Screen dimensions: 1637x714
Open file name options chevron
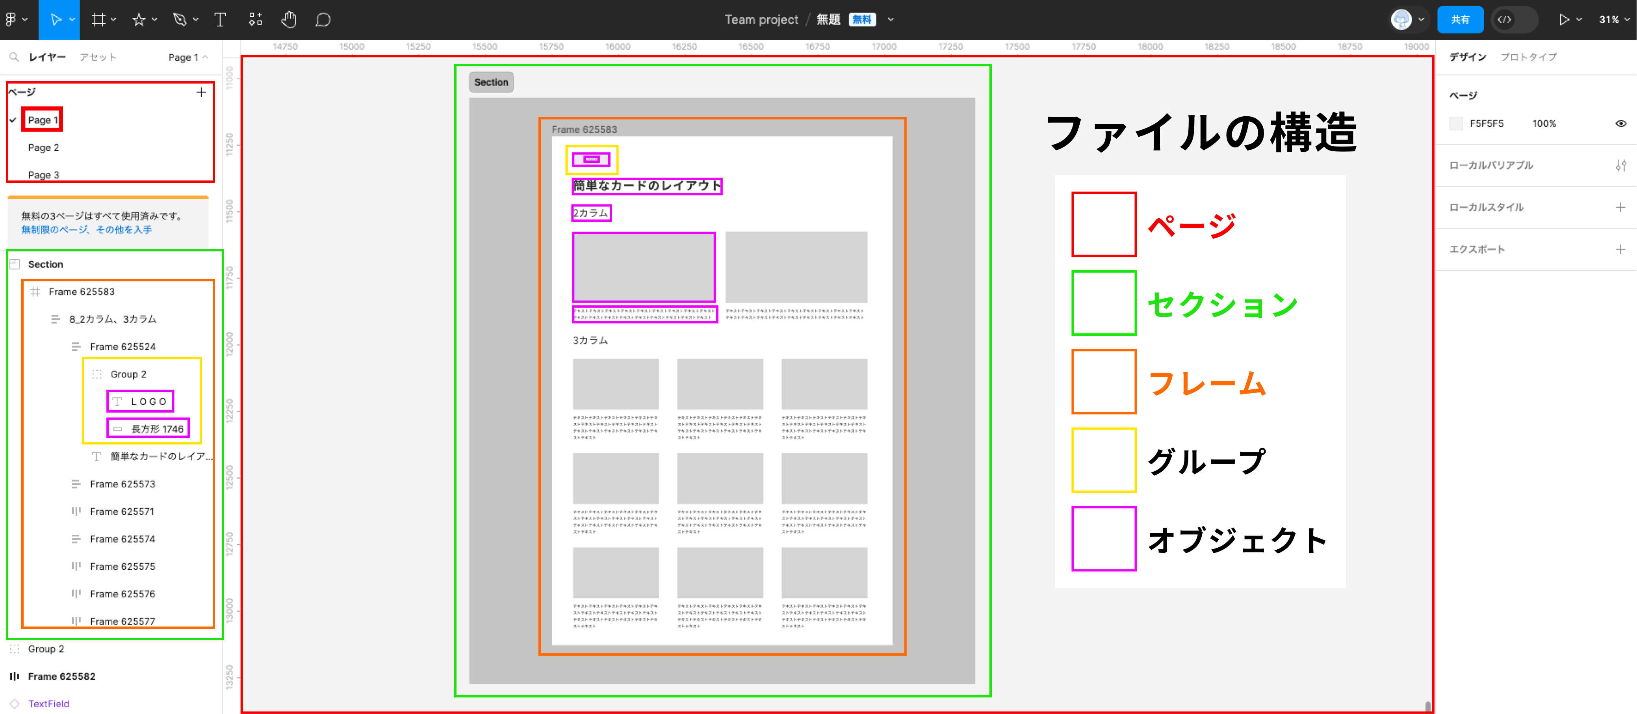(x=891, y=20)
